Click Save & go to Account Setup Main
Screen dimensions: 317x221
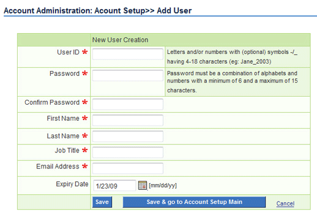194,202
